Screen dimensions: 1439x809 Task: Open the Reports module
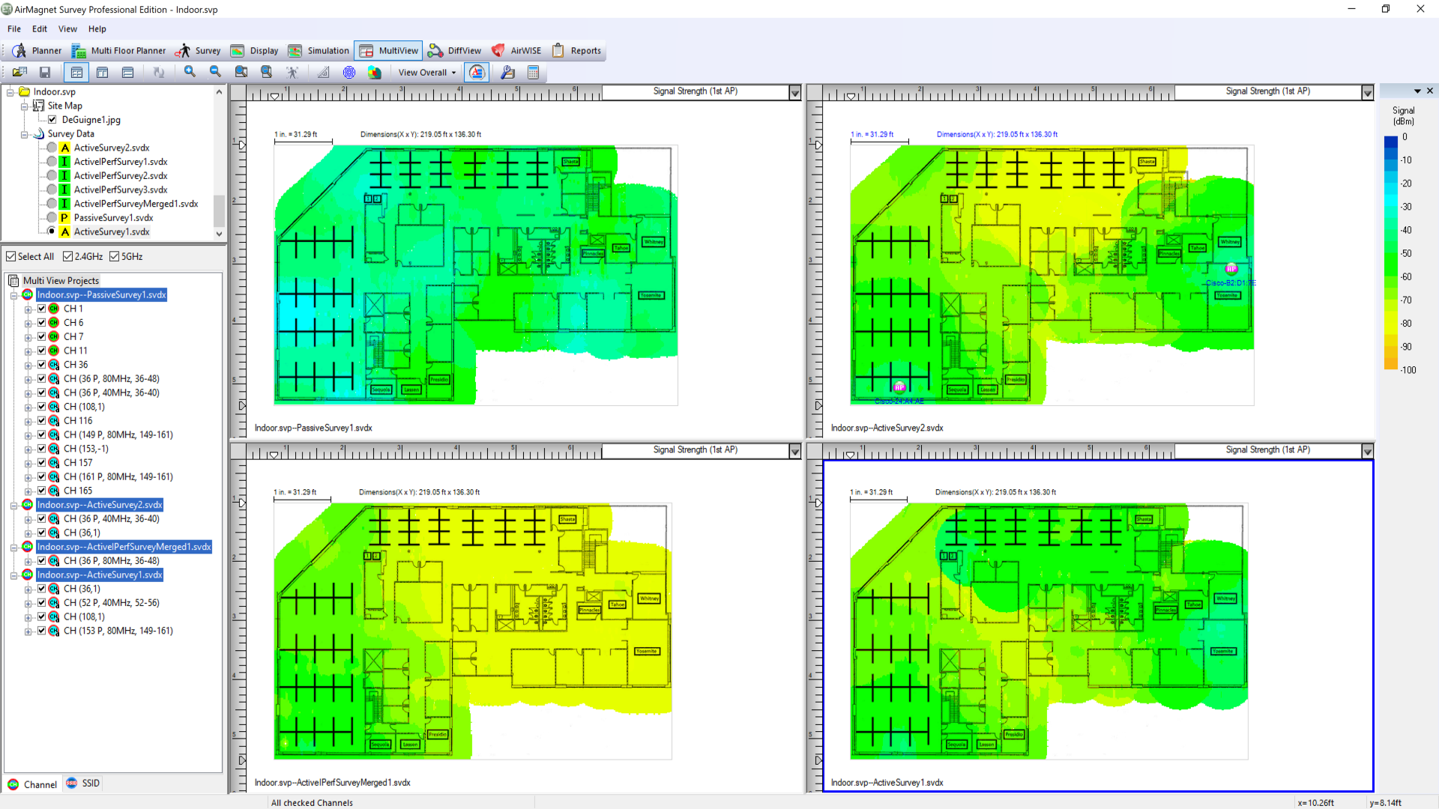[x=577, y=51]
